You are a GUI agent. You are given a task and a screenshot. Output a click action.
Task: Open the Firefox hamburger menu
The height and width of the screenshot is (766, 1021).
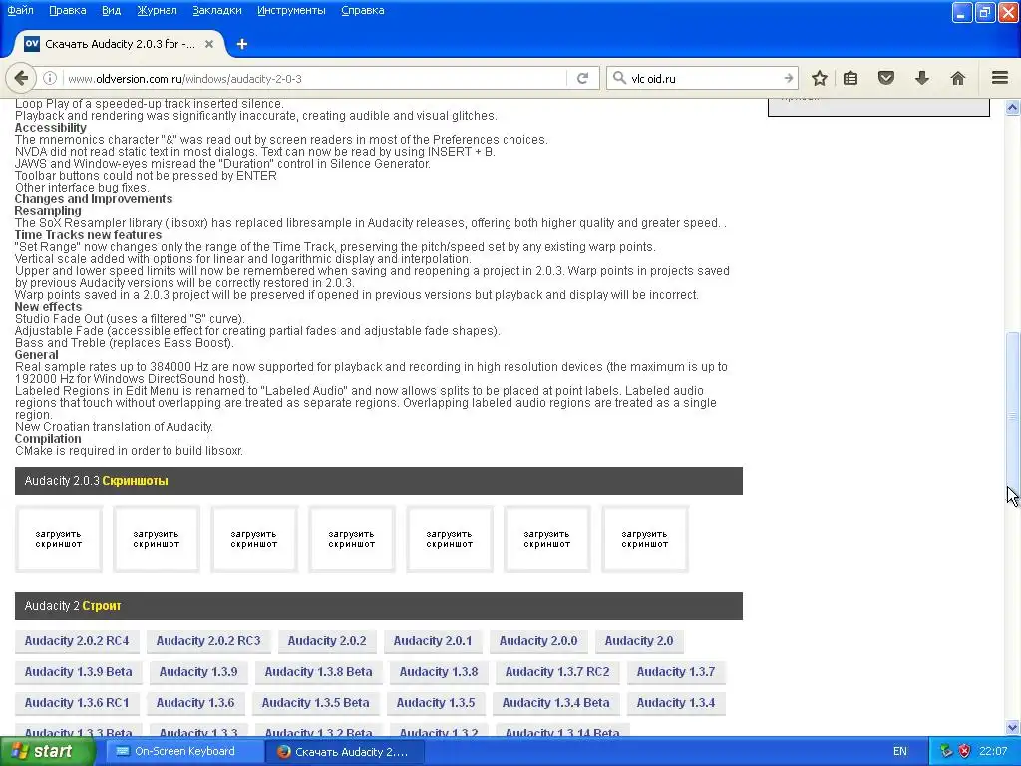point(1000,78)
